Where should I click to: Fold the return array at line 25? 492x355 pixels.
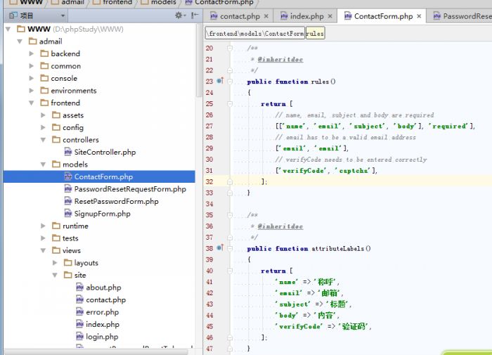(231, 104)
